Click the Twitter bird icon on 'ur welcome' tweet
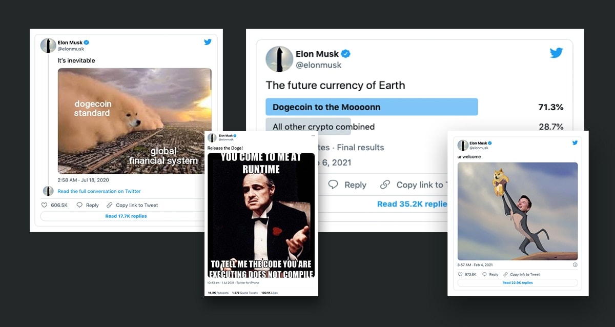615x327 pixels. (x=575, y=142)
